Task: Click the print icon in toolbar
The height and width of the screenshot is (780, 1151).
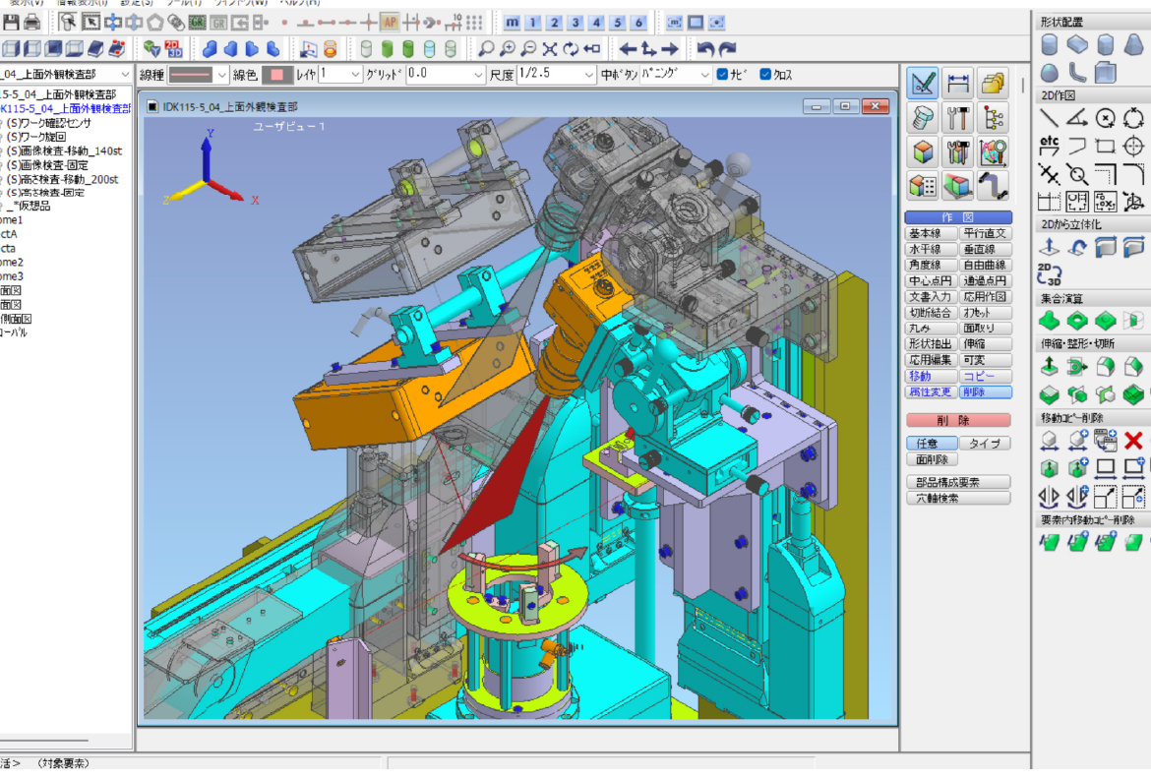Action: point(31,22)
